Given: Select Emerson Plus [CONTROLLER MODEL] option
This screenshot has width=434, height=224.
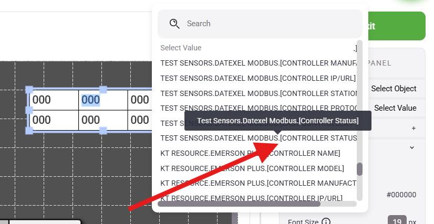Looking at the screenshot, I should [x=252, y=168].
